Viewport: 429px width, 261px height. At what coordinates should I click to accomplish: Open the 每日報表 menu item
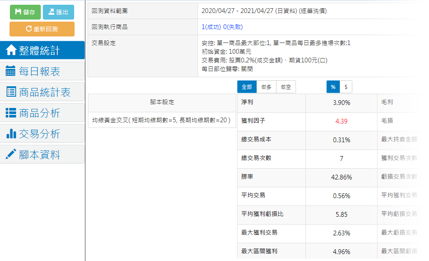[x=39, y=72]
